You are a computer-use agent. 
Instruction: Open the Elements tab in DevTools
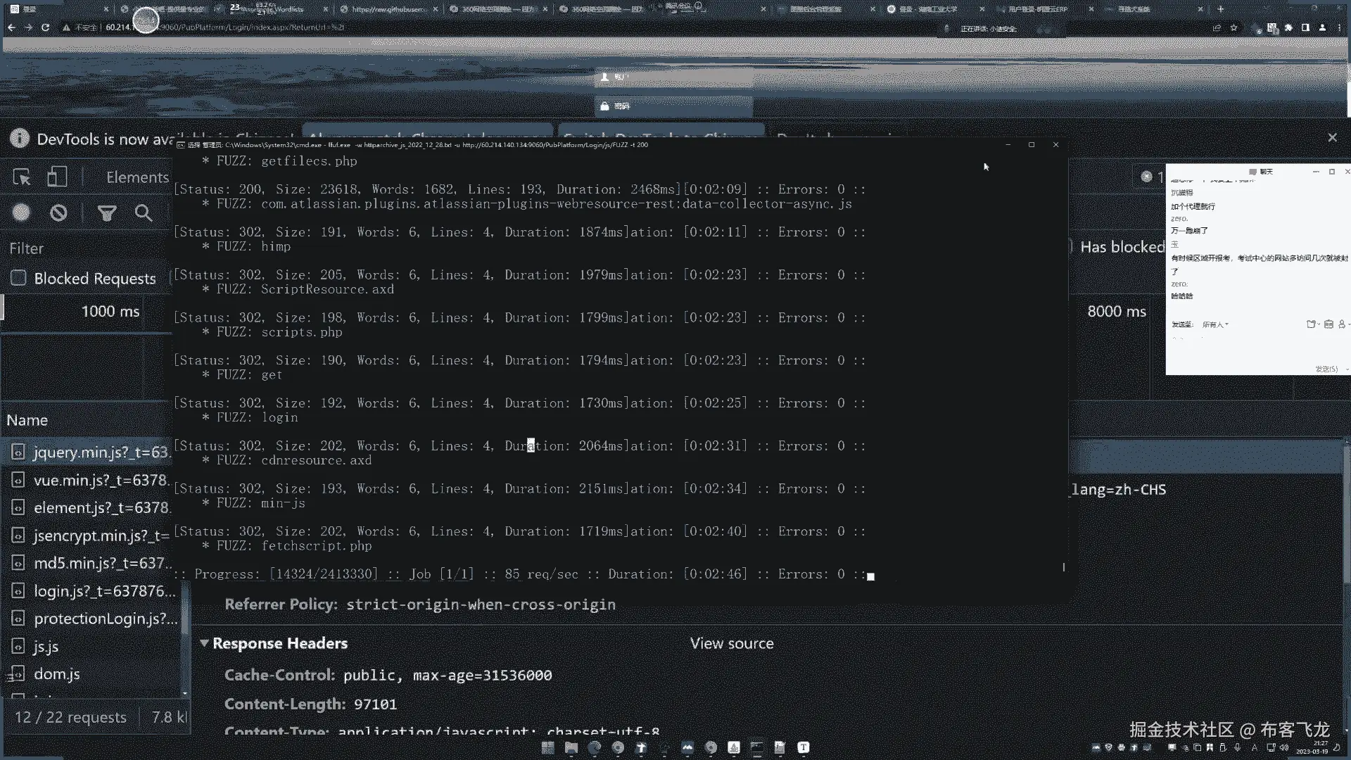tap(137, 177)
